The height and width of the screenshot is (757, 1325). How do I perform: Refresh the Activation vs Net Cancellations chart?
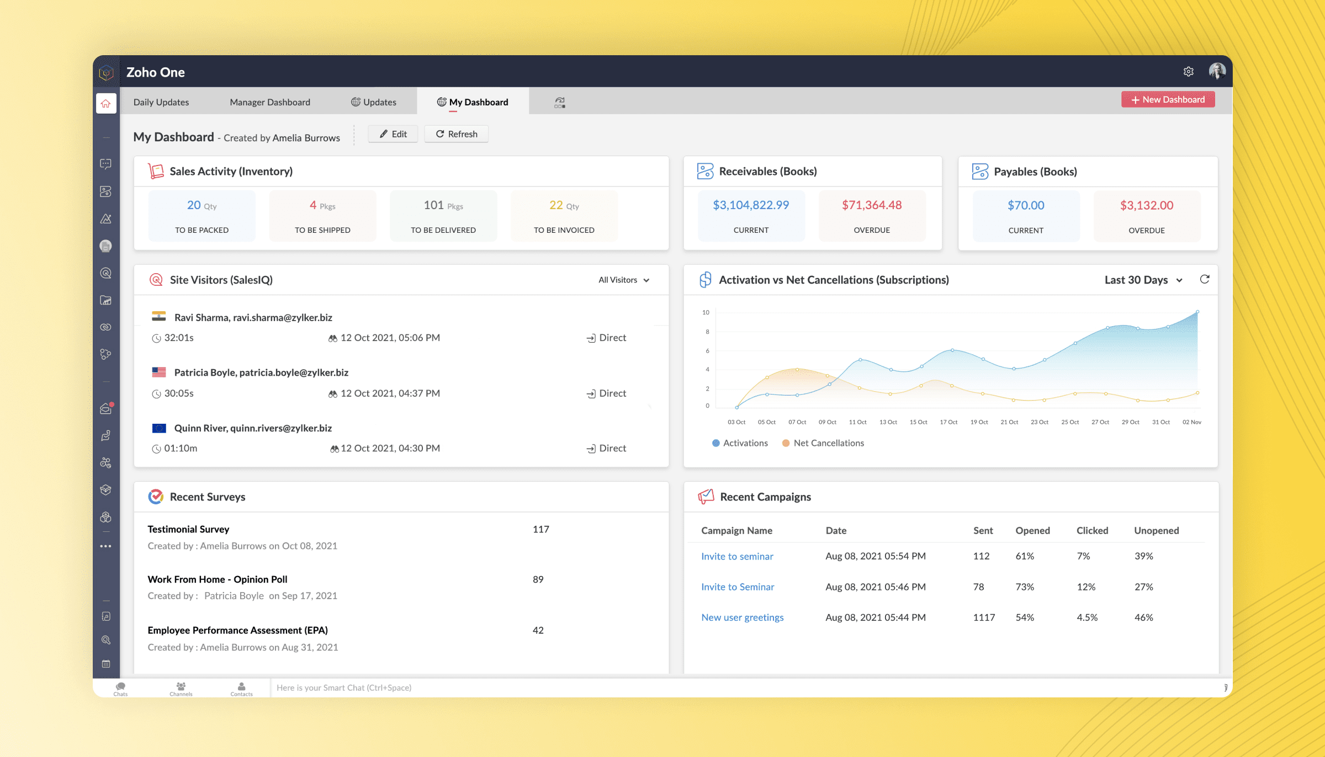(x=1205, y=280)
